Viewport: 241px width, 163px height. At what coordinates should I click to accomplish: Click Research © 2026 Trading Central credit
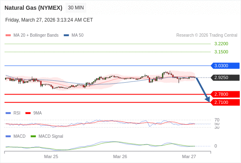pos(207,35)
